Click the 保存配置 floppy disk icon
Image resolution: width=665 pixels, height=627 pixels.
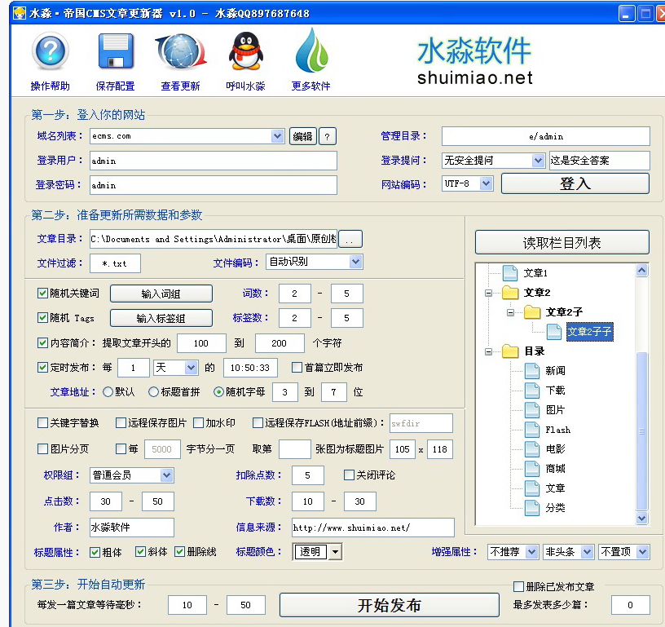(116, 51)
